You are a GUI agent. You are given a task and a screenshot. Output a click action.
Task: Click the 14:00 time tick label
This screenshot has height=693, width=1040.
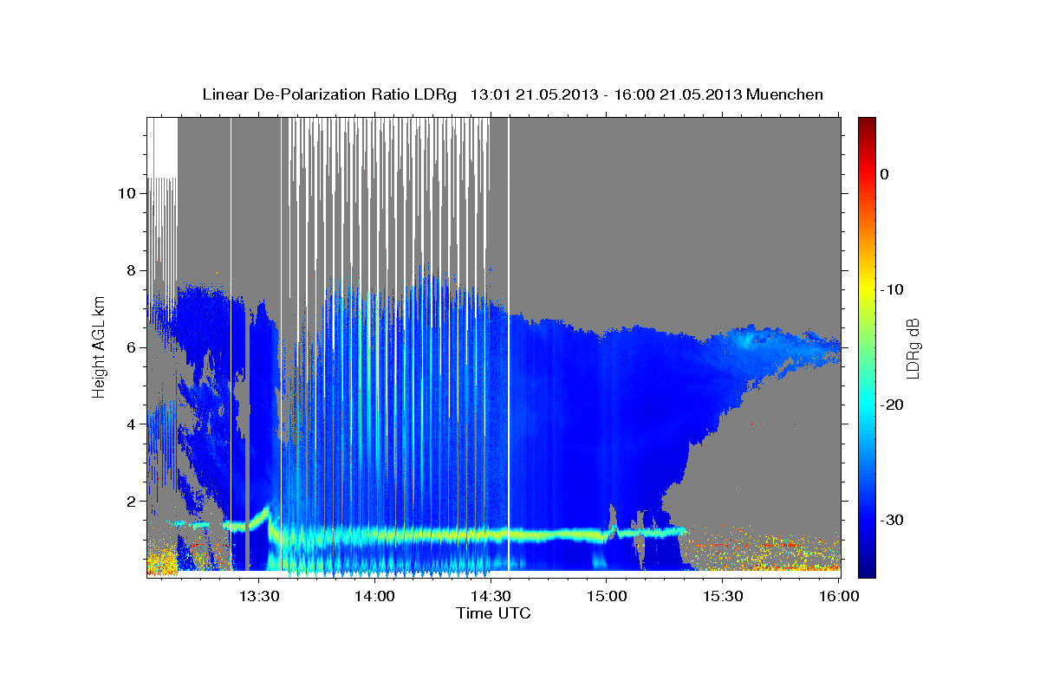pos(374,596)
